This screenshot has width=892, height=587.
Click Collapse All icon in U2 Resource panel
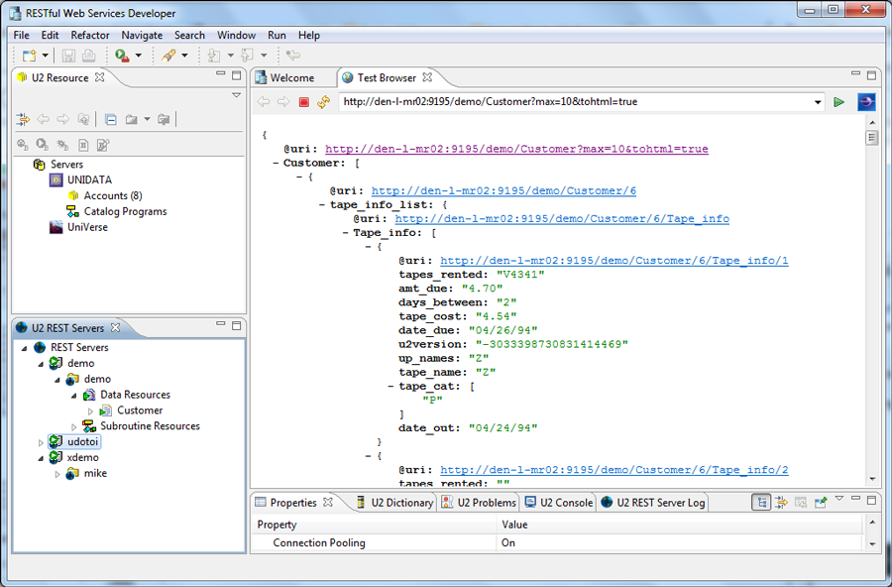[111, 119]
